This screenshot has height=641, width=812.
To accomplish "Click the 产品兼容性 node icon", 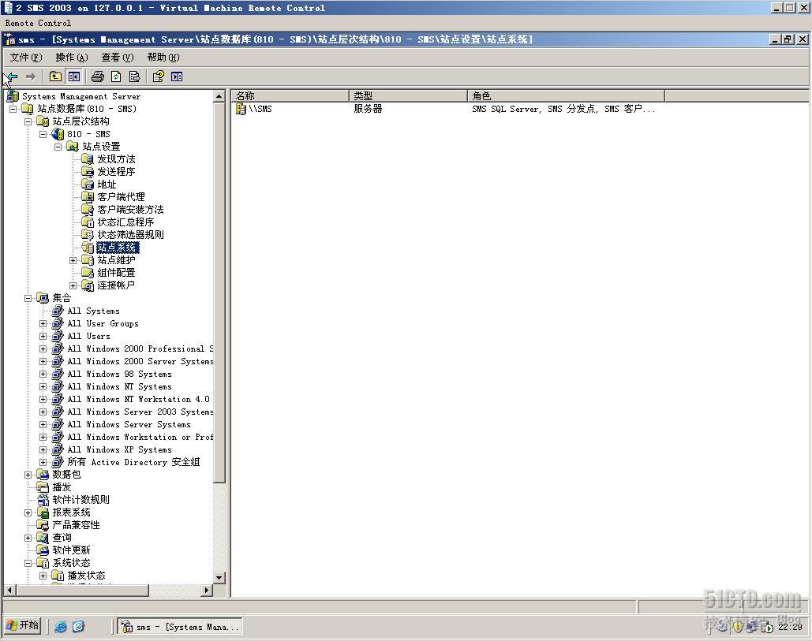I will pos(43,525).
